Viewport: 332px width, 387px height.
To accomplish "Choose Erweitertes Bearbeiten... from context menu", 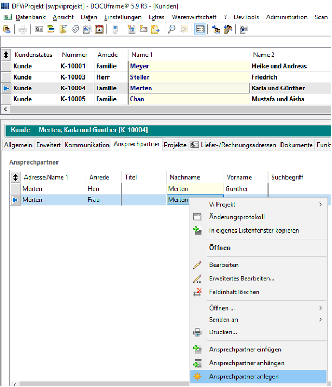I will [258, 278].
